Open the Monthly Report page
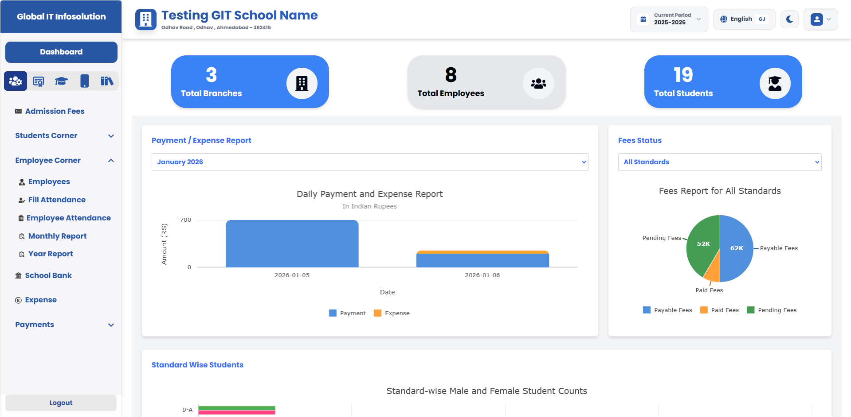 click(x=57, y=236)
